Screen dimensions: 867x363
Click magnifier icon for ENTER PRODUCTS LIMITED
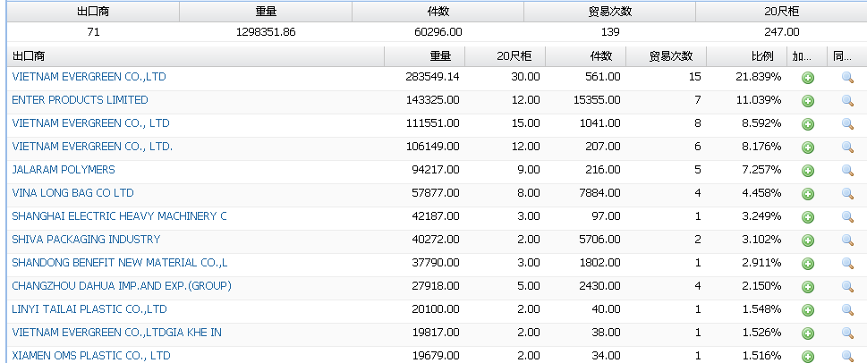tap(847, 101)
